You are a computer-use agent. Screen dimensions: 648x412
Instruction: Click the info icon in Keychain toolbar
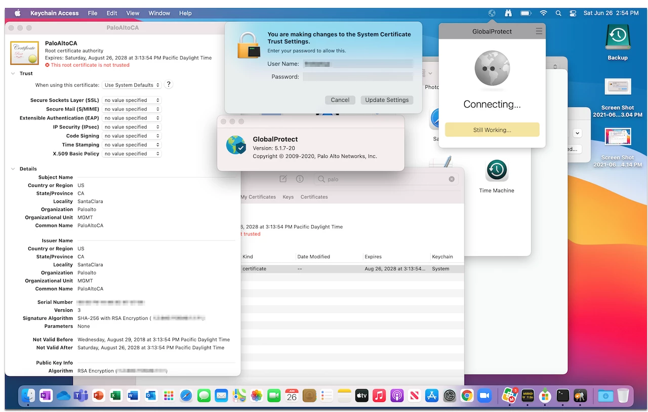pos(300,179)
